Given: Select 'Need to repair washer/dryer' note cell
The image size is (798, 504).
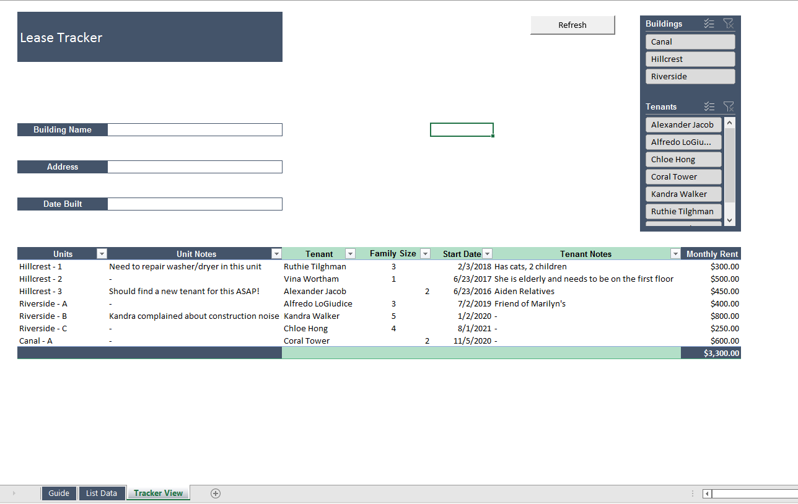Looking at the screenshot, I should pyautogui.click(x=195, y=266).
